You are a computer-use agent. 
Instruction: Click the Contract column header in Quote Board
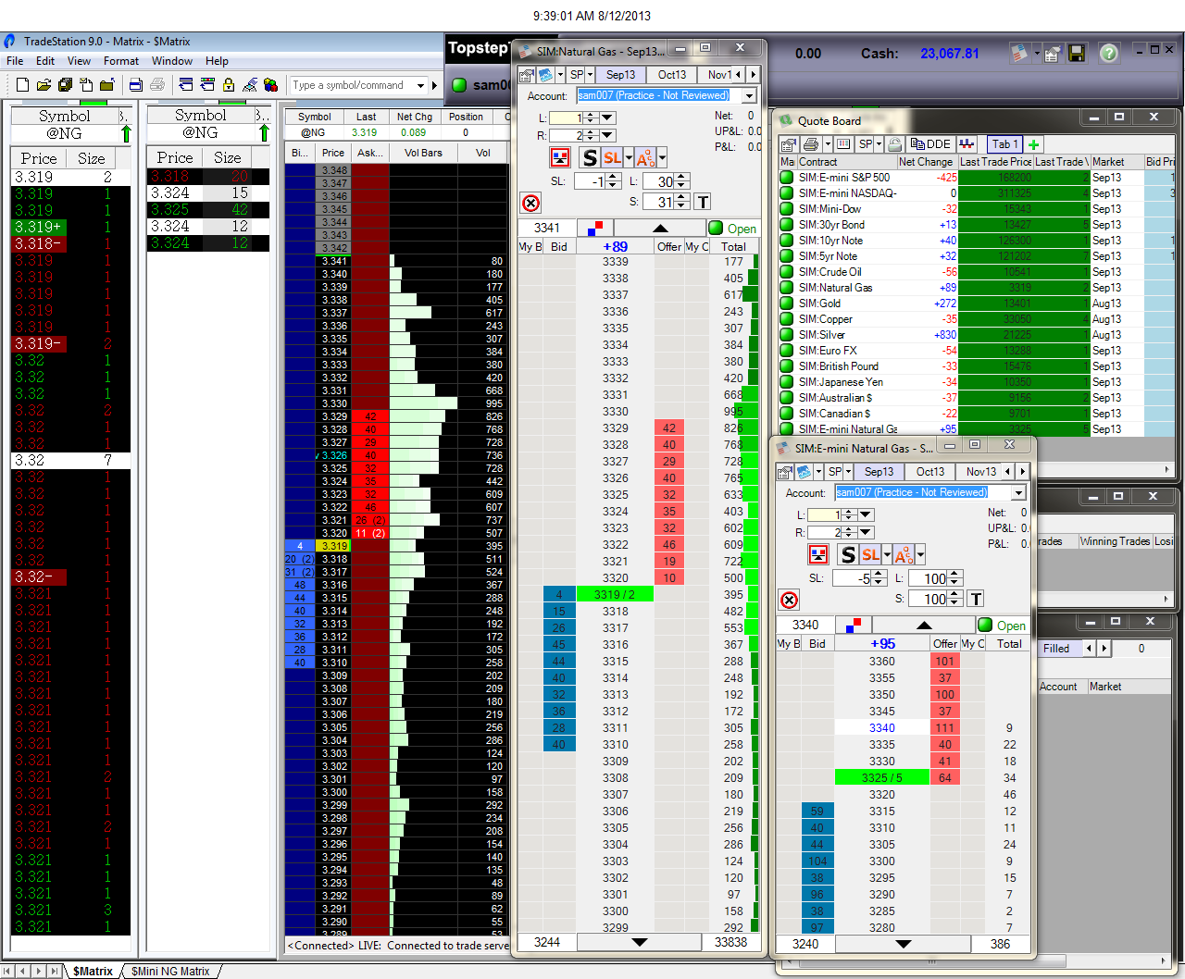pos(846,162)
